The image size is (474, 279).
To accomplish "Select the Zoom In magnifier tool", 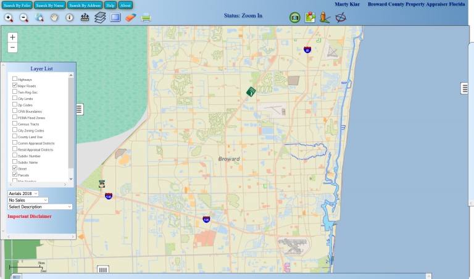I will coord(9,17).
